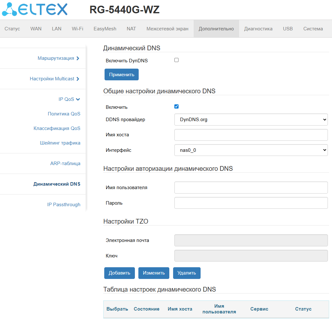Open the IP QoS sidebar link

(66, 99)
